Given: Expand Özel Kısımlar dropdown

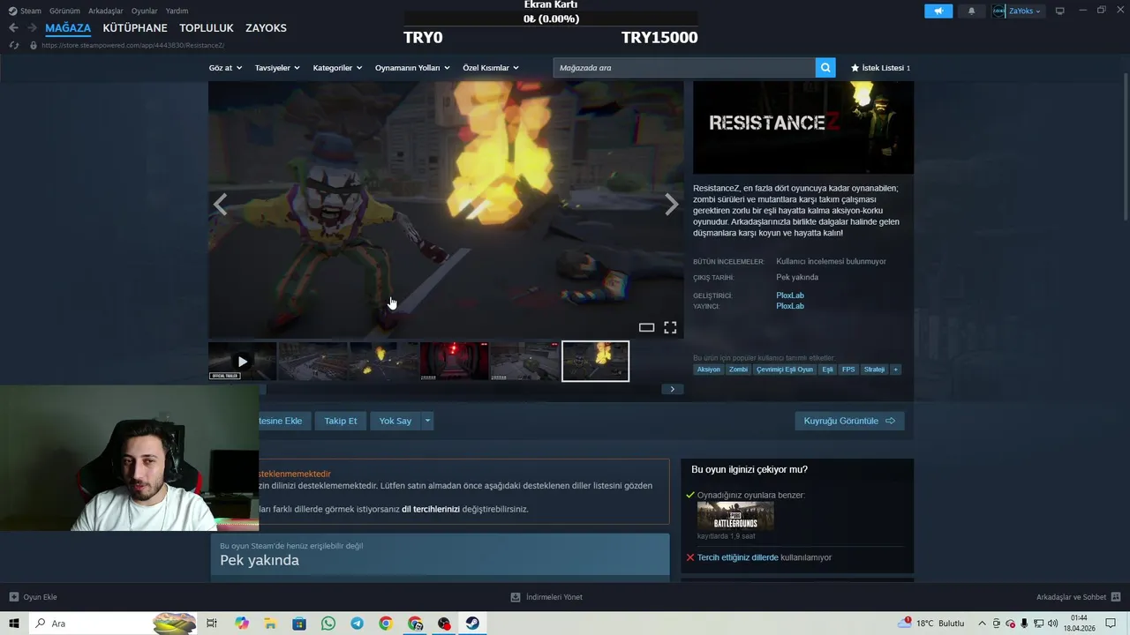Looking at the screenshot, I should [x=491, y=68].
